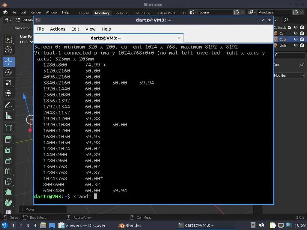307x230 pixels.
Task: Activate the Loop Cut tool
Action: 8,171
